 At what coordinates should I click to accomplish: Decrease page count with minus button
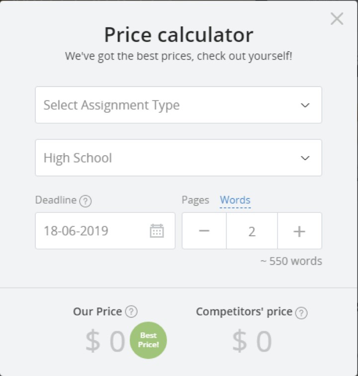pos(204,231)
